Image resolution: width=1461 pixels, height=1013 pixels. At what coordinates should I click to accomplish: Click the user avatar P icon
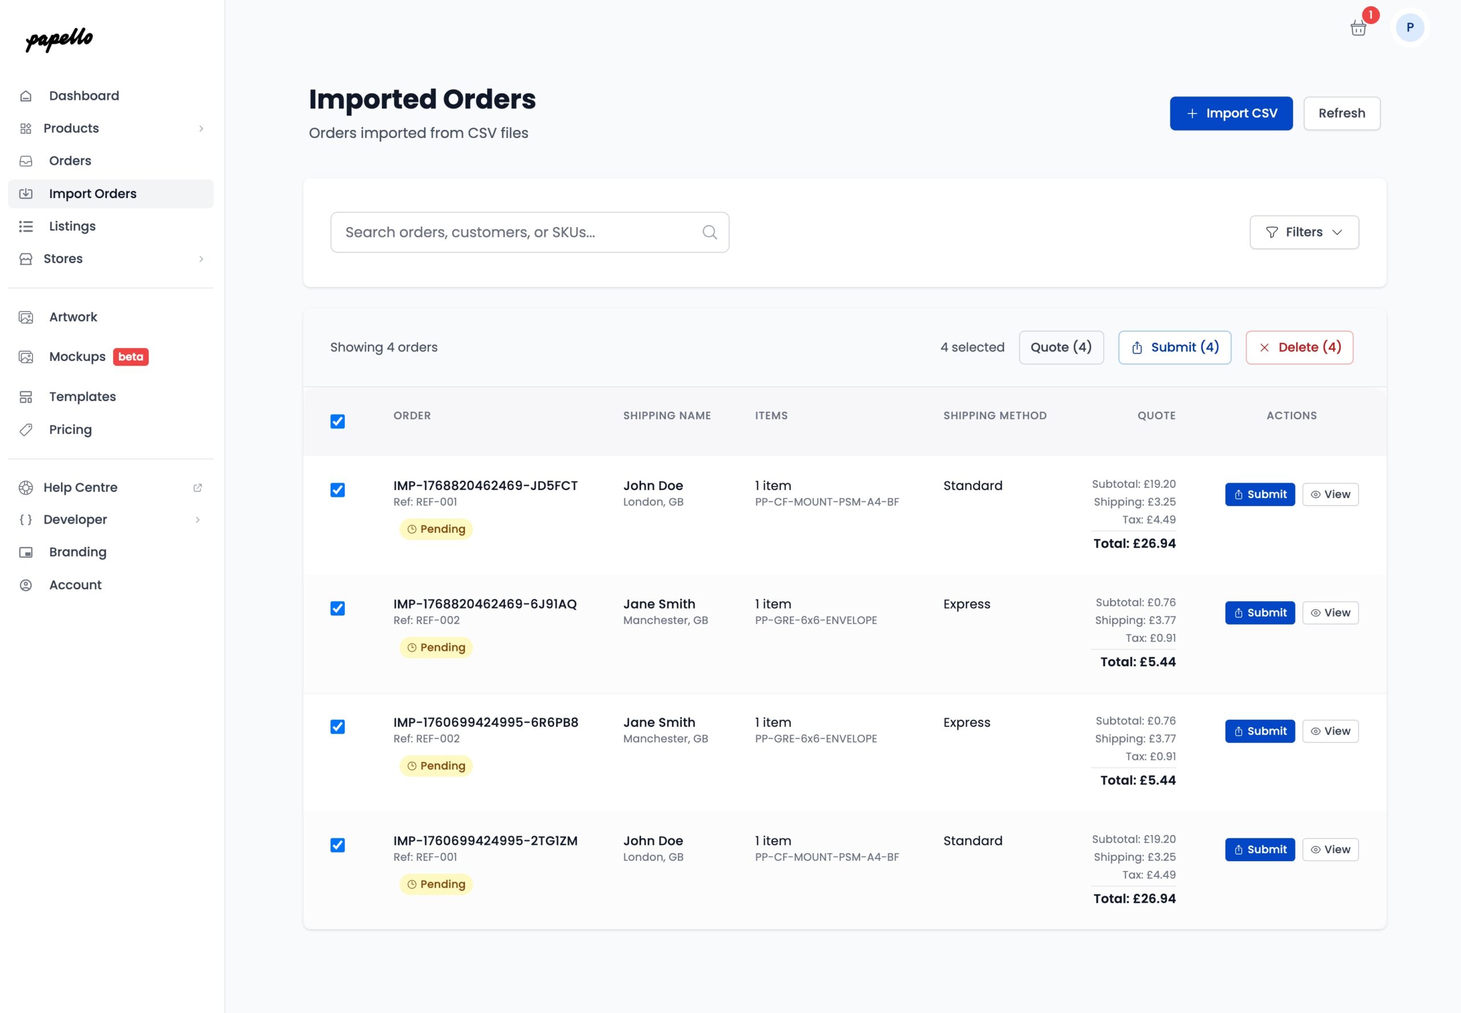coord(1410,27)
